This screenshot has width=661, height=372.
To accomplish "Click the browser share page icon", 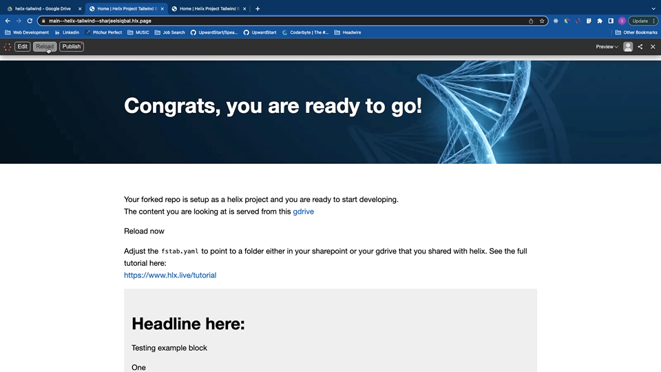I will click(x=531, y=21).
